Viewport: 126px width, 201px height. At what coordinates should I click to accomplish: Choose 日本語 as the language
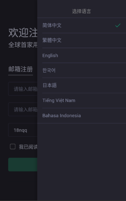(x=82, y=85)
